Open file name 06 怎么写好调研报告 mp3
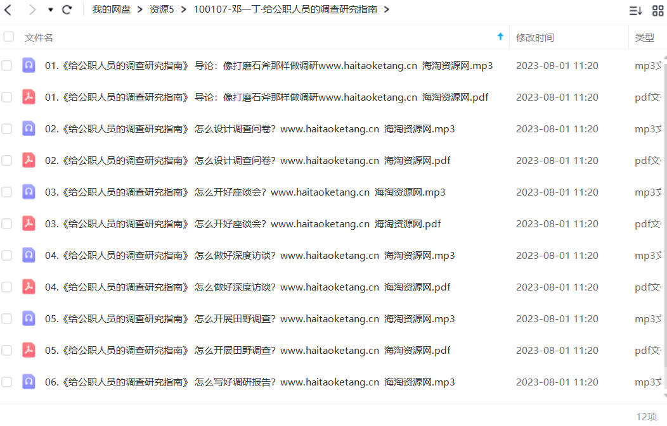Image resolution: width=667 pixels, height=426 pixels. (250, 382)
